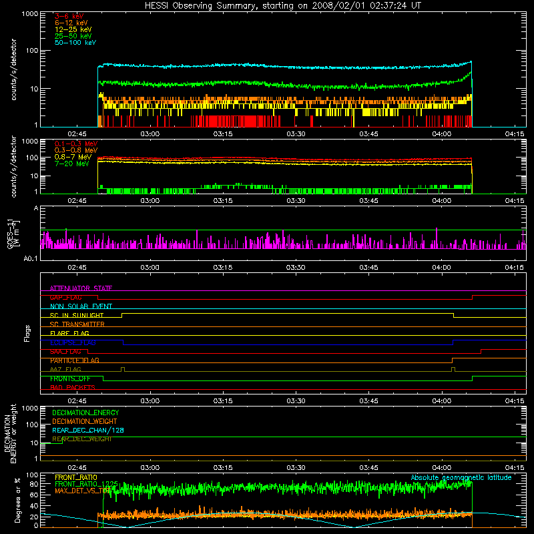Screen dimensions: 534x534
Task: Click '04:15' tick under decimation panel
Action: pos(515,468)
